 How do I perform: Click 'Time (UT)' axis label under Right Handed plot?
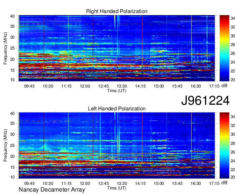pos(117,91)
